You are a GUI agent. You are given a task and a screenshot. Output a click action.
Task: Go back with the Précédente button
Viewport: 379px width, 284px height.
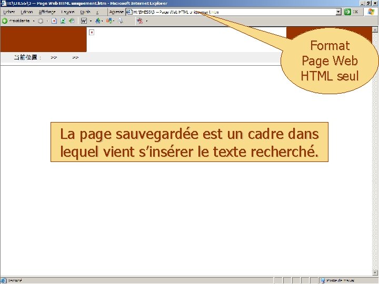click(x=15, y=21)
